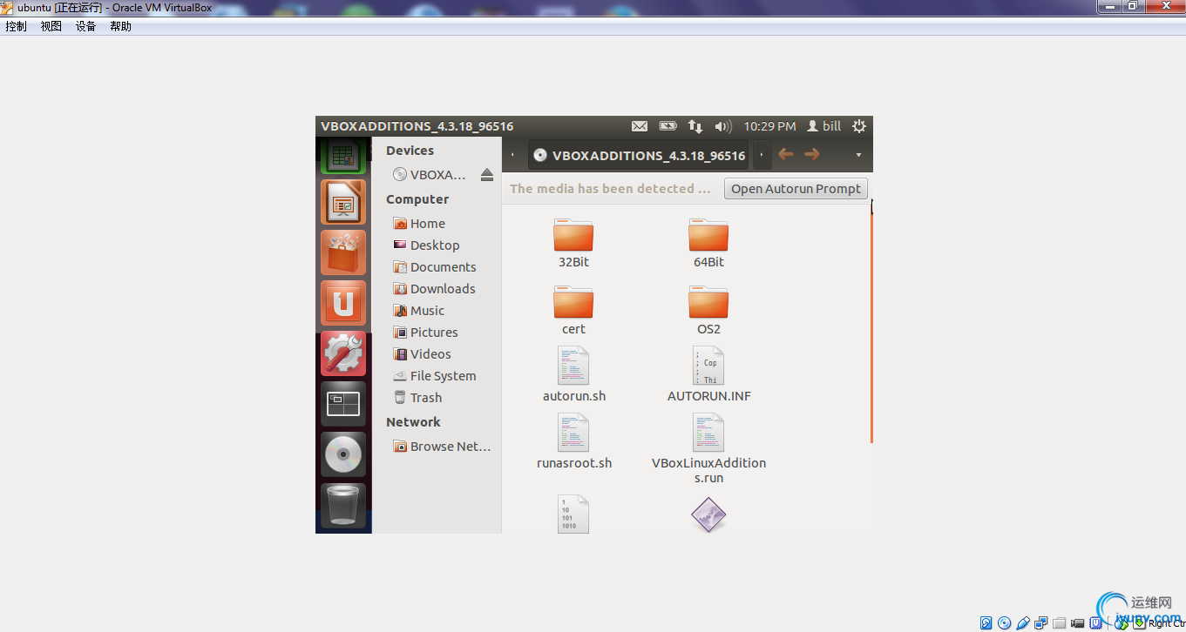Click VirtualBox video capture status icon
The image size is (1186, 632).
1078,623
